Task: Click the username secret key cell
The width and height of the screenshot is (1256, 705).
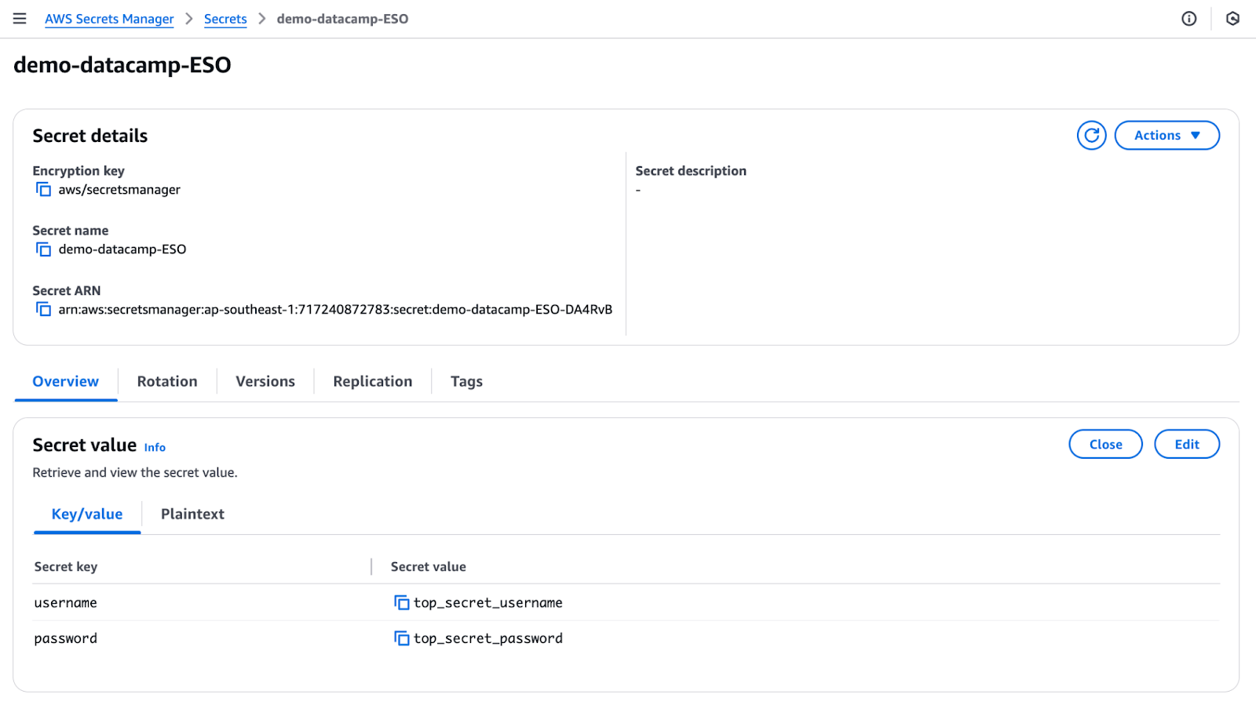Action: tap(66, 603)
